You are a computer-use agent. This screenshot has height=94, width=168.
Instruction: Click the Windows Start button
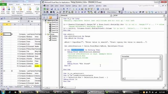pyautogui.click(x=3, y=92)
